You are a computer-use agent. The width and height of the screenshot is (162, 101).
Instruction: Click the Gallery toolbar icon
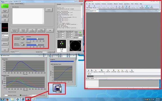click(152, 7)
